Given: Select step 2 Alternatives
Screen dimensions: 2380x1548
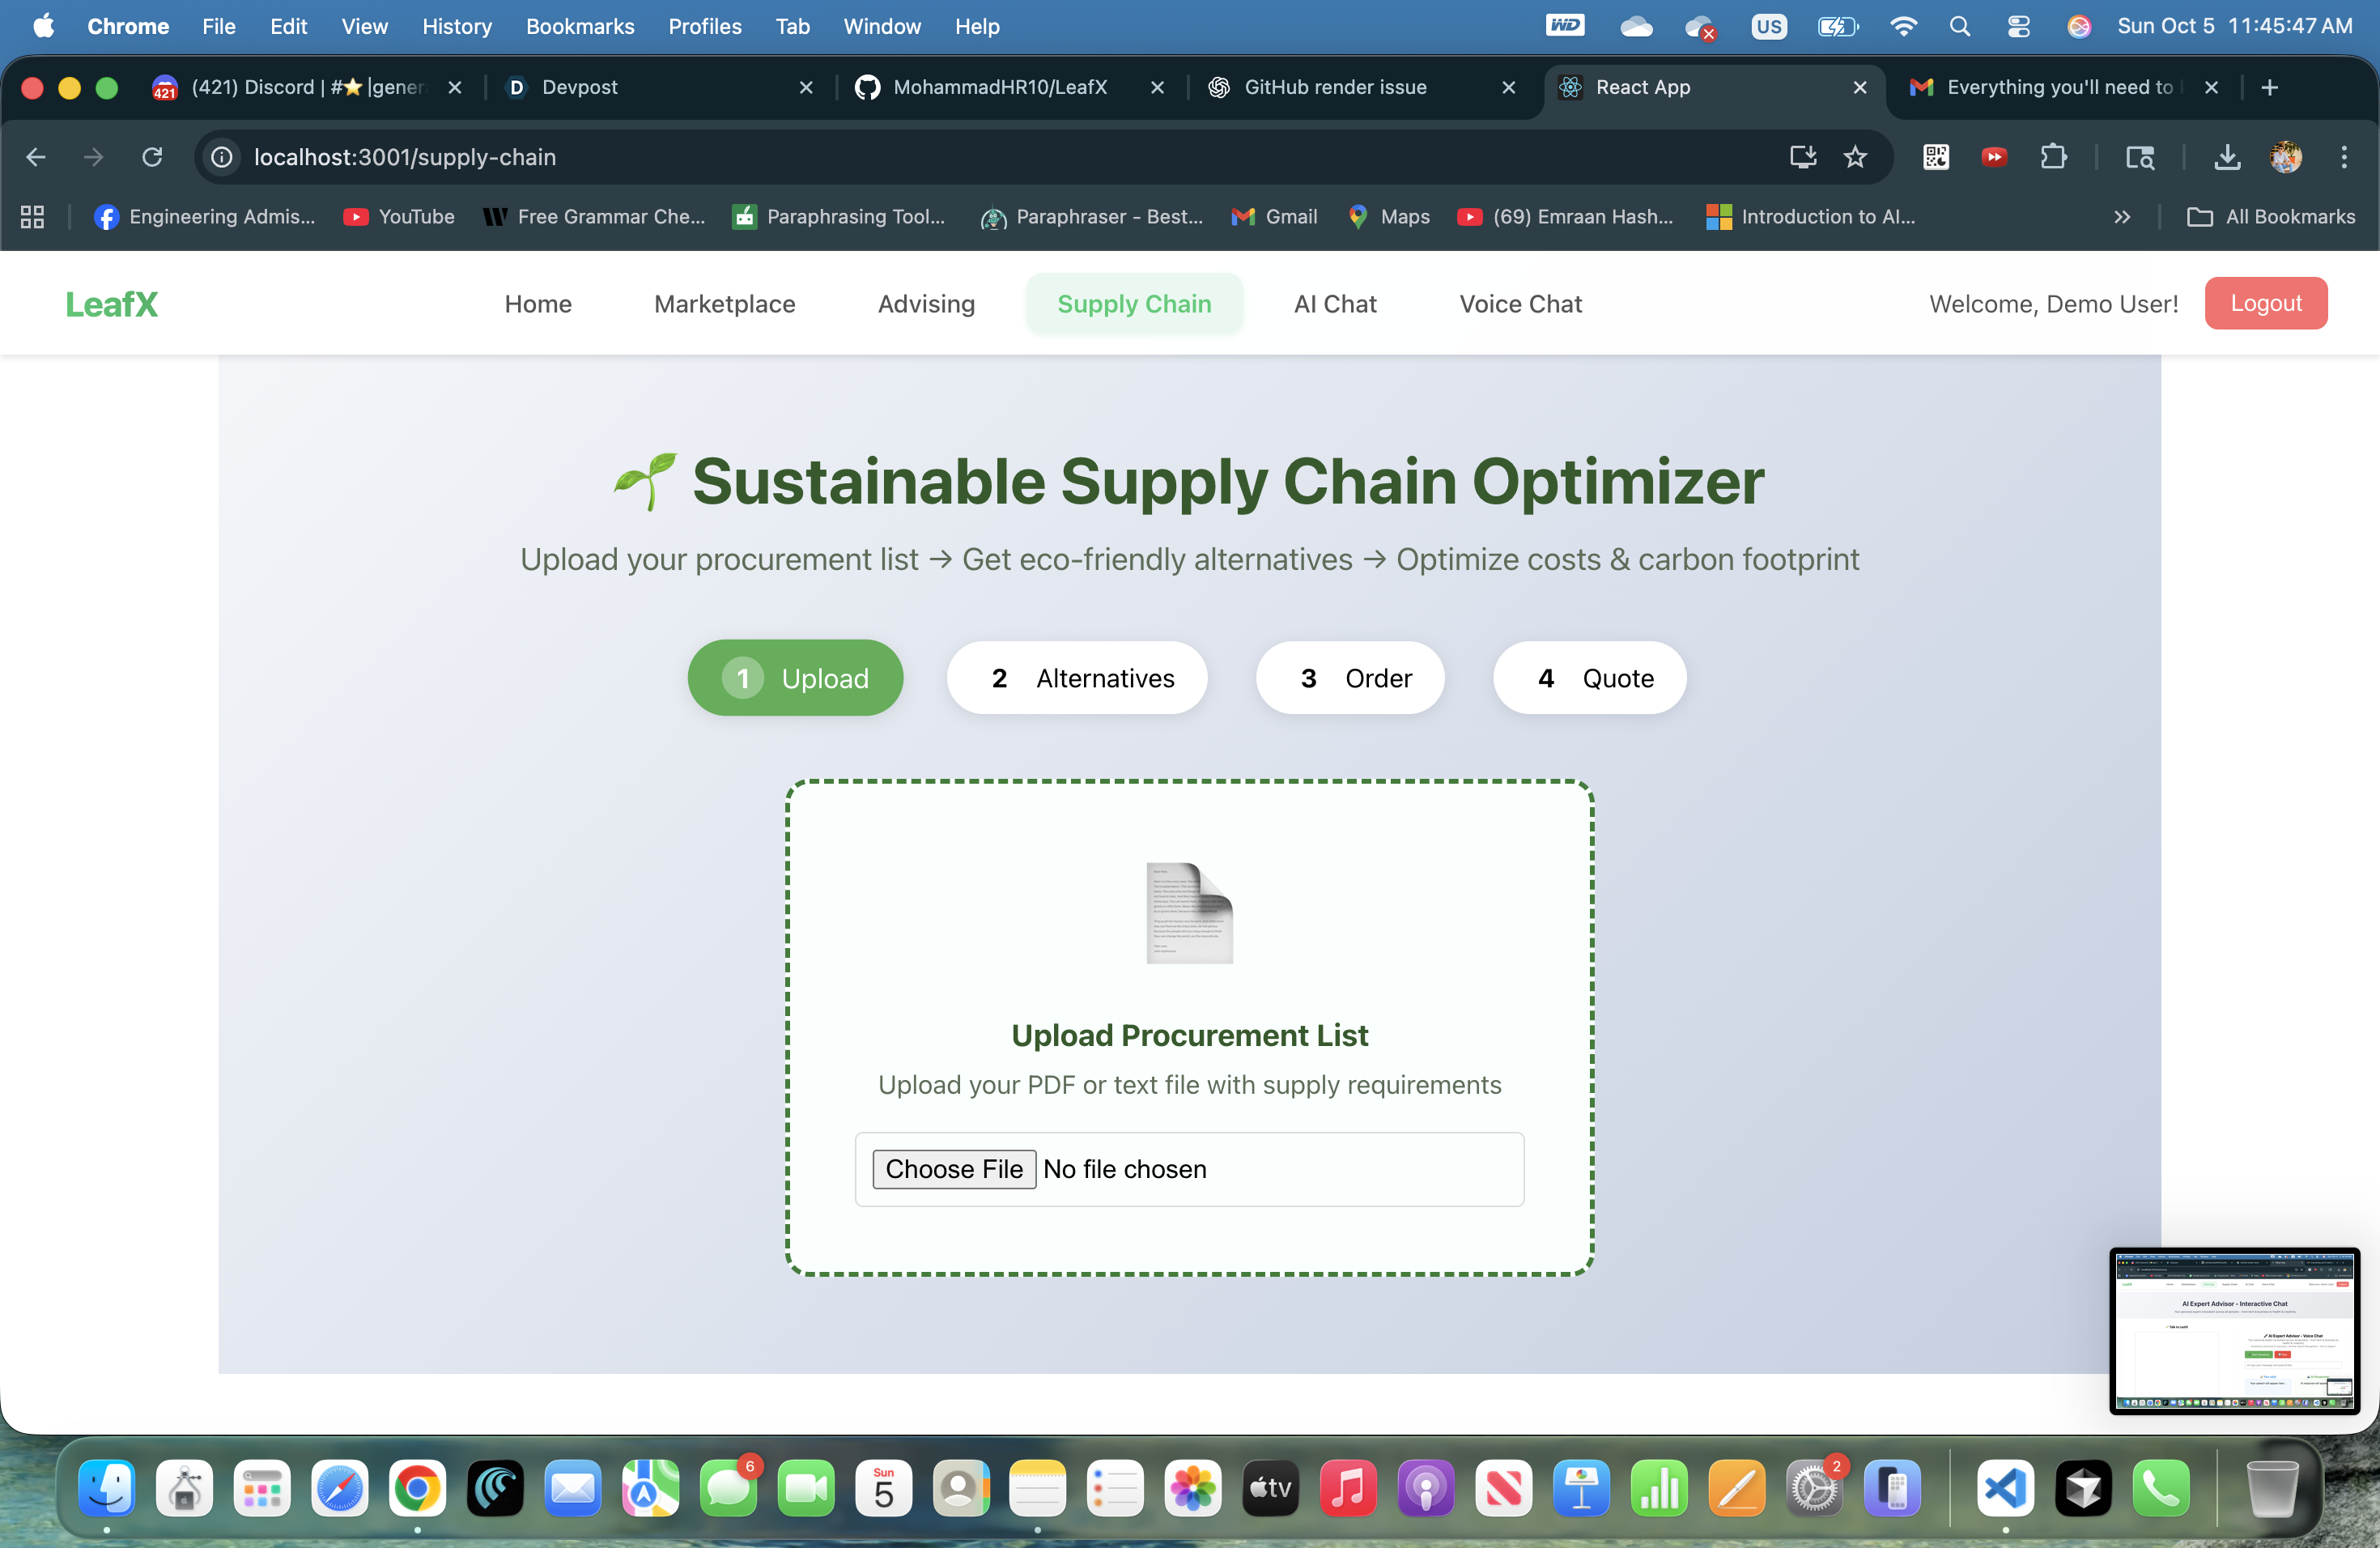Looking at the screenshot, I should pyautogui.click(x=1077, y=678).
